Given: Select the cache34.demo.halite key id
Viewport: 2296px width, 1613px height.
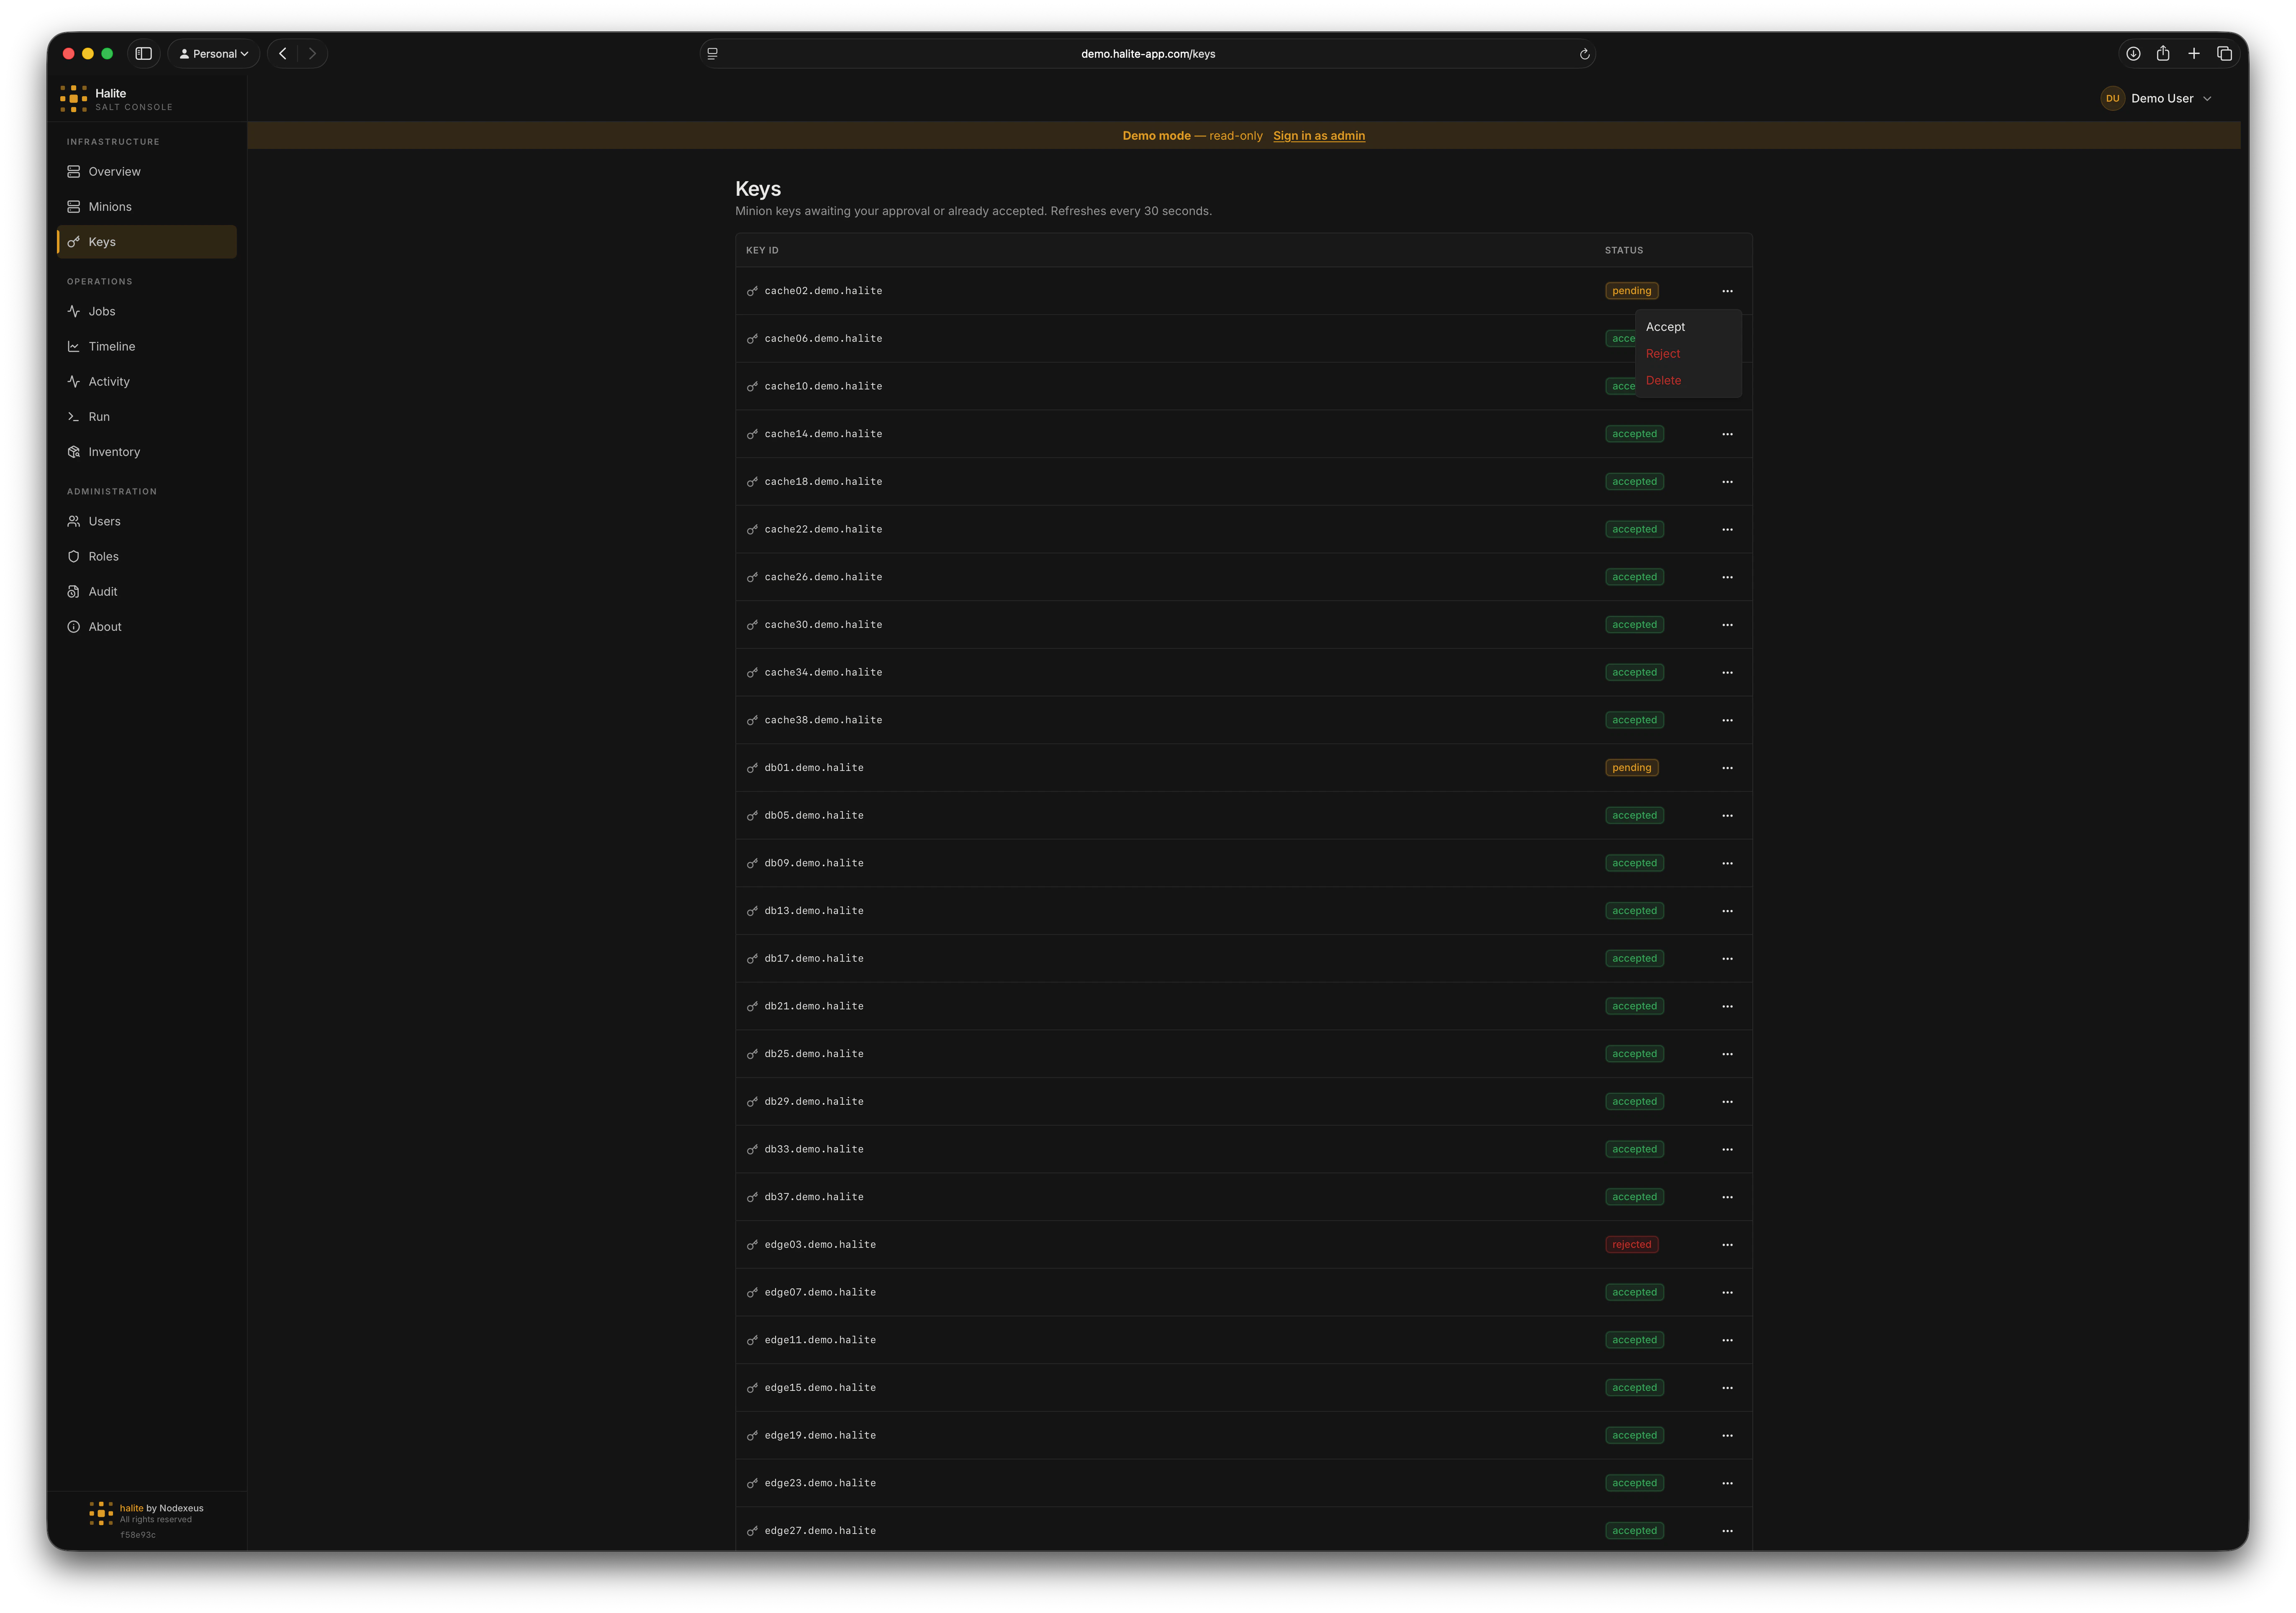Looking at the screenshot, I should [823, 673].
